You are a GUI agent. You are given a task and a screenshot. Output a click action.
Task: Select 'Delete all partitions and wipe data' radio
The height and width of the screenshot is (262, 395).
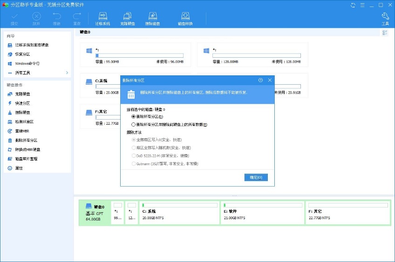coord(134,125)
